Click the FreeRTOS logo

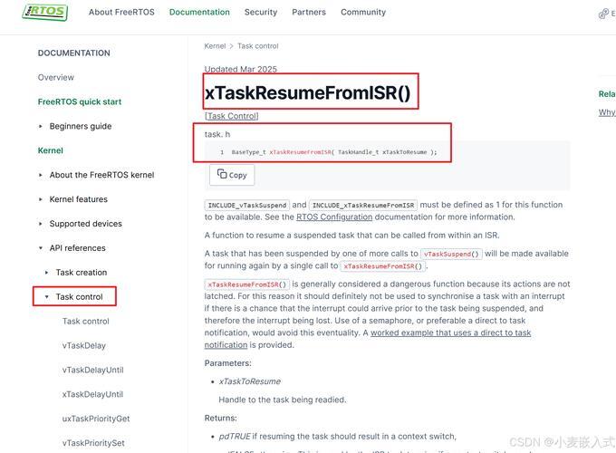pyautogui.click(x=44, y=12)
